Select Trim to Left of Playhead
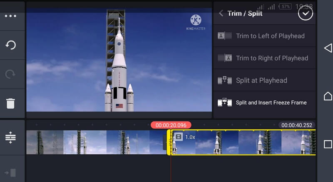 pos(264,36)
